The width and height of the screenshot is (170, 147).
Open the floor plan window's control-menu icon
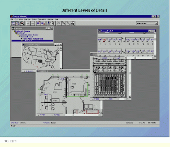(38, 71)
